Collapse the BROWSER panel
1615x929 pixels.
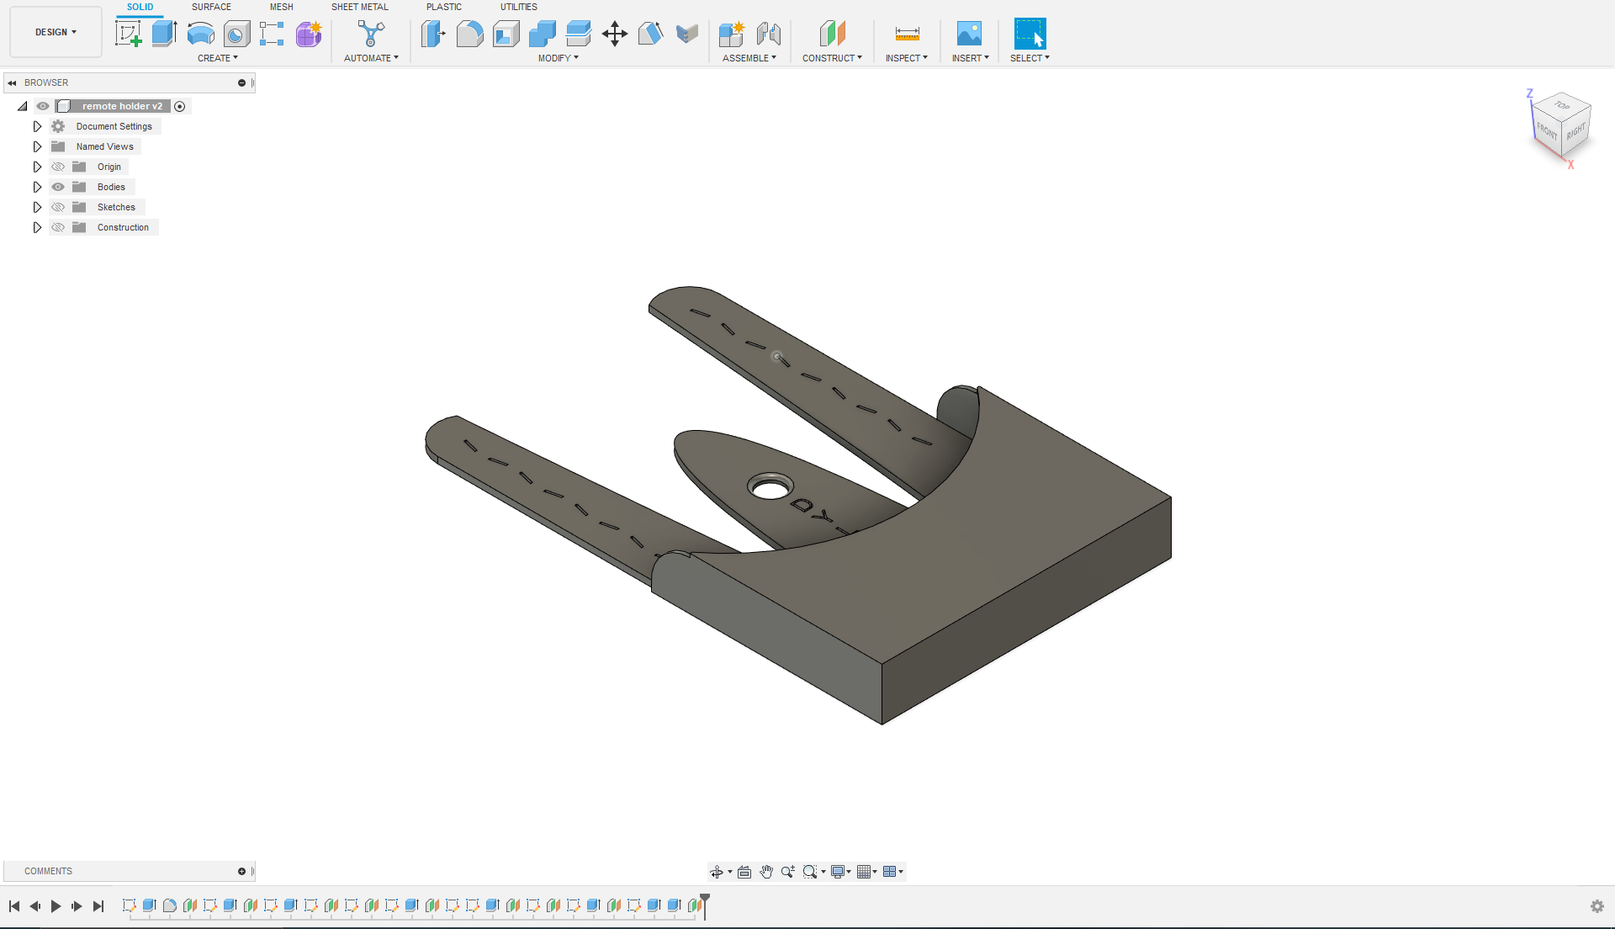point(12,82)
